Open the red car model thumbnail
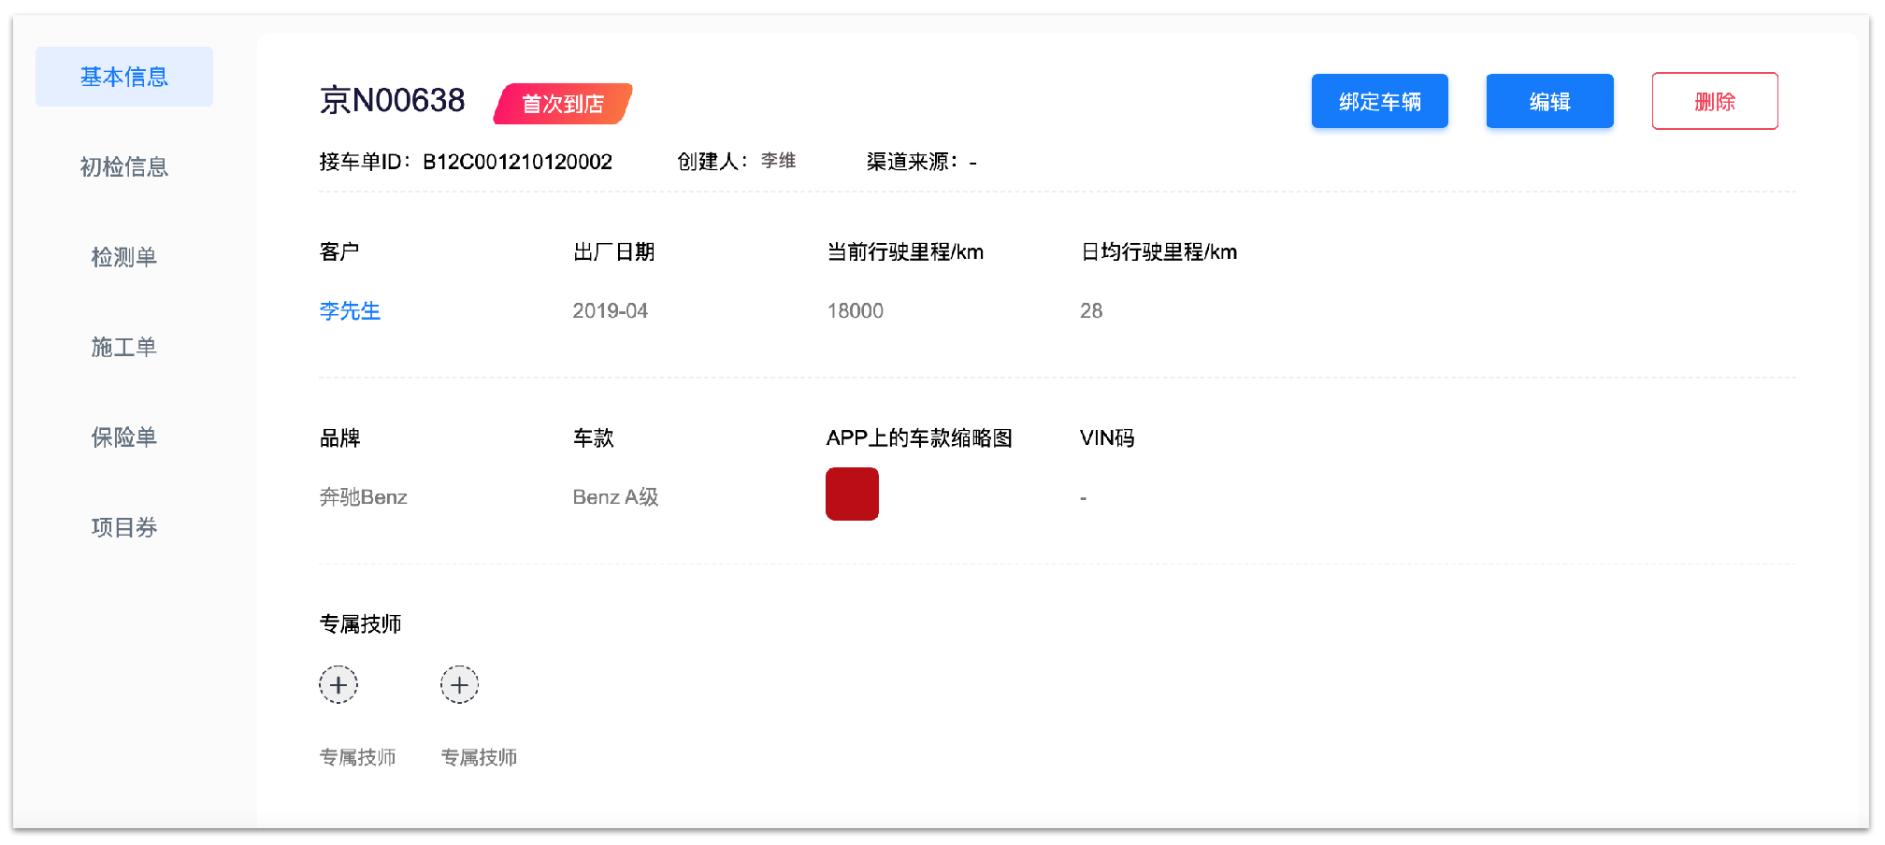1885x845 pixels. tap(852, 494)
